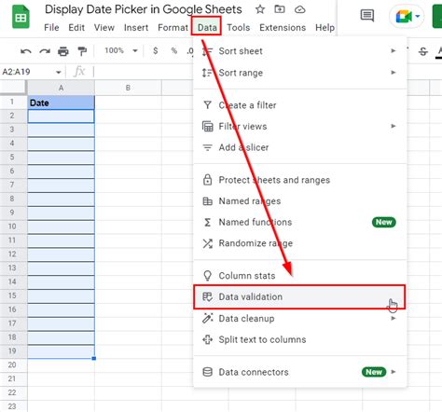Image resolution: width=442 pixels, height=412 pixels.
Task: Open the Name box dropdown arrow
Action: (x=58, y=72)
